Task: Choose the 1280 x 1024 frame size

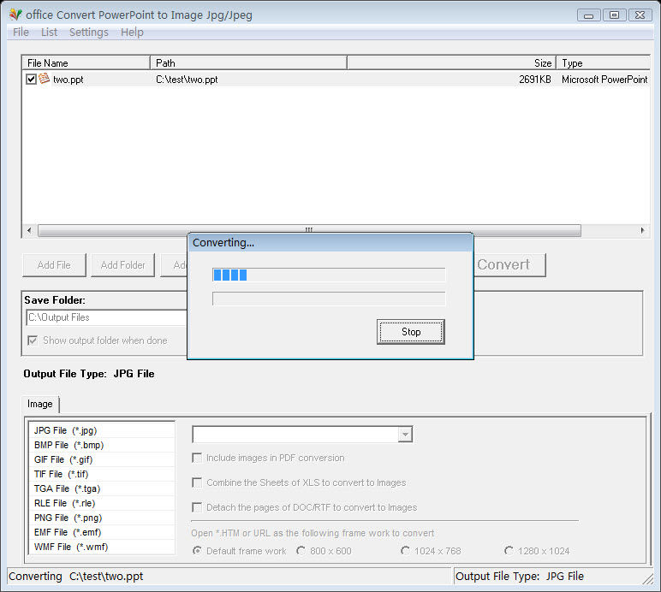Action: 509,551
